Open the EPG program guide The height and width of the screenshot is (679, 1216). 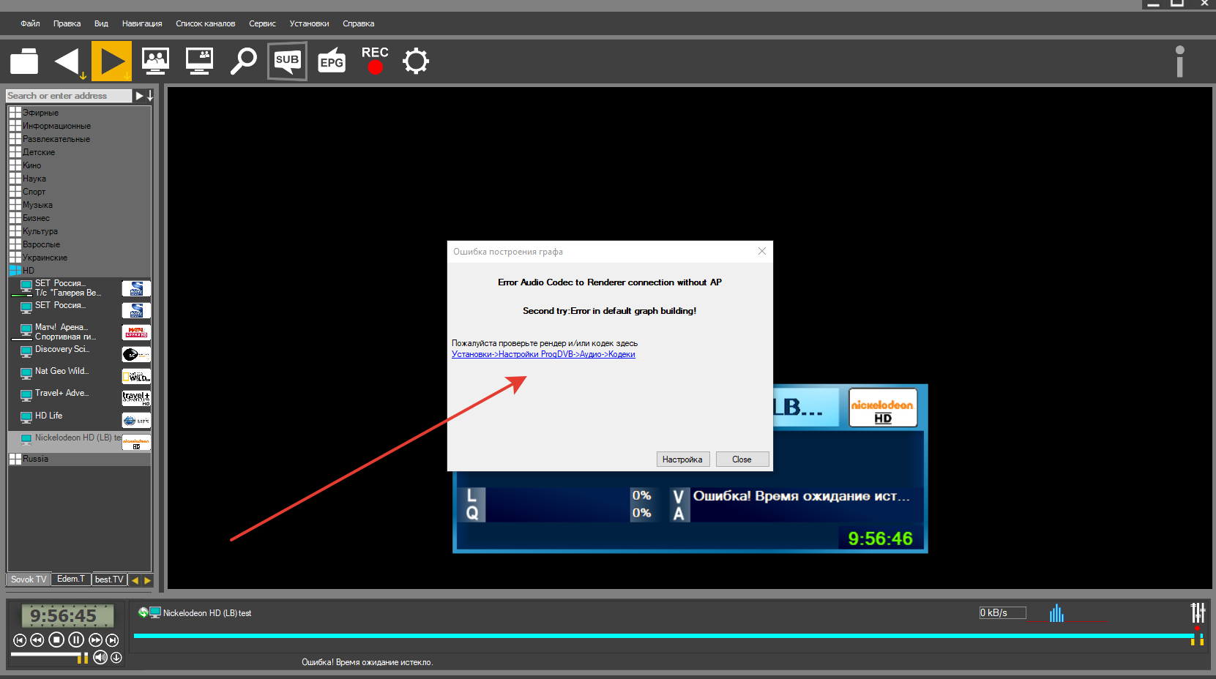(x=332, y=61)
